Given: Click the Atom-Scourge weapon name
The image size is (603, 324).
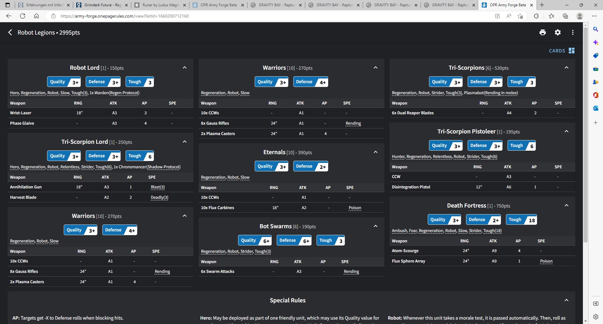Looking at the screenshot, I should tap(405, 251).
